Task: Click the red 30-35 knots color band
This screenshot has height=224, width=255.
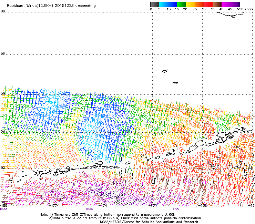Action: click(x=208, y=4)
